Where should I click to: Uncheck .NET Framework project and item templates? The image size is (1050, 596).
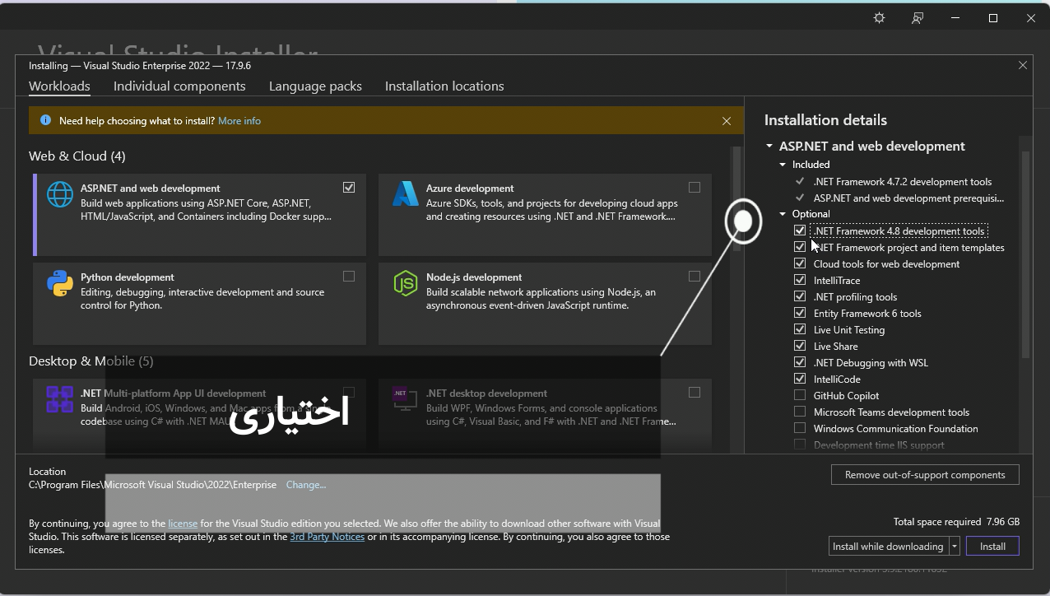pos(800,247)
